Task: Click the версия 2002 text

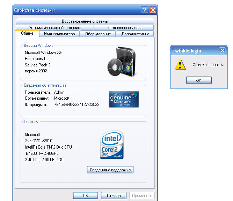Action: pyautogui.click(x=36, y=71)
